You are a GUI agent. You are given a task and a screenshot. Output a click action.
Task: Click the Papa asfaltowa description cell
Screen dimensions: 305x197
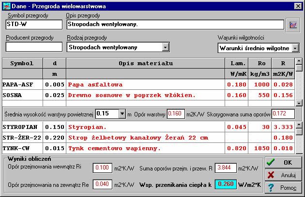[146, 84]
